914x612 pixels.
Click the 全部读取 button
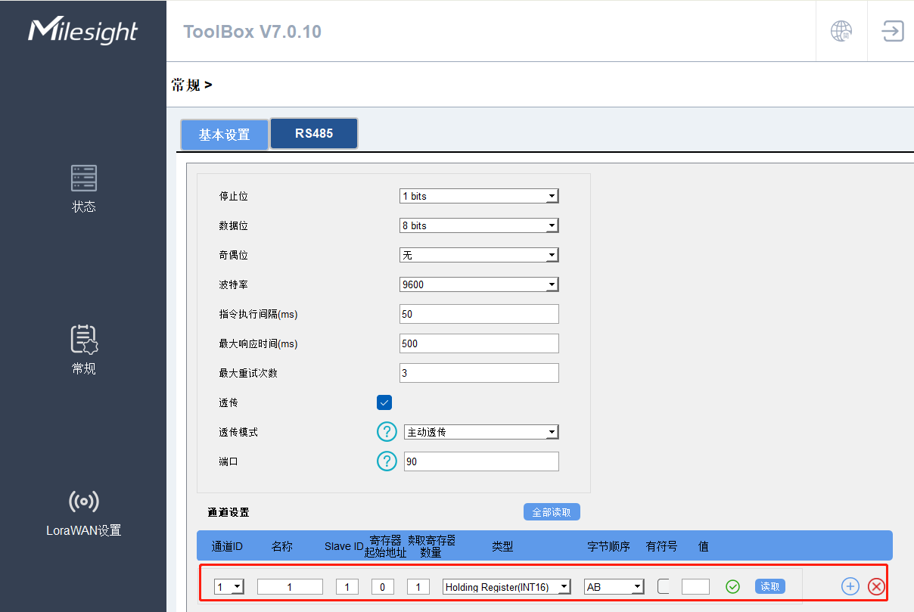552,512
